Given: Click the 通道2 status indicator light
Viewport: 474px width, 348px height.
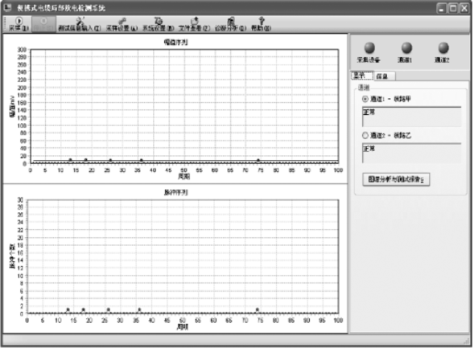Looking at the screenshot, I should (443, 47).
